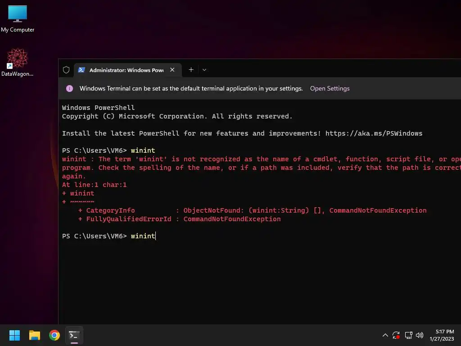Screen dimensions: 461x346
Task: Click the purple info icon in notification bar
Action: pyautogui.click(x=69, y=89)
